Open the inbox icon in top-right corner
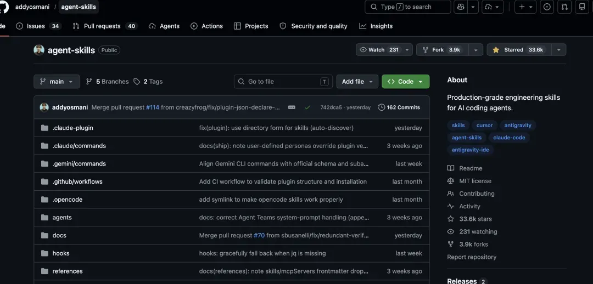The height and width of the screenshot is (284, 593). click(581, 7)
